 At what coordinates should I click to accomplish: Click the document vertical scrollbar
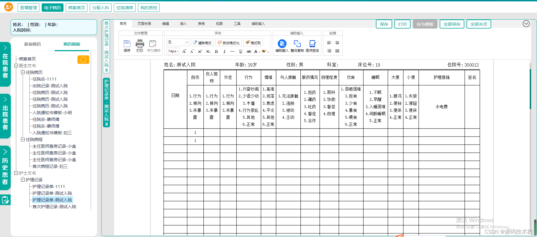[530, 89]
